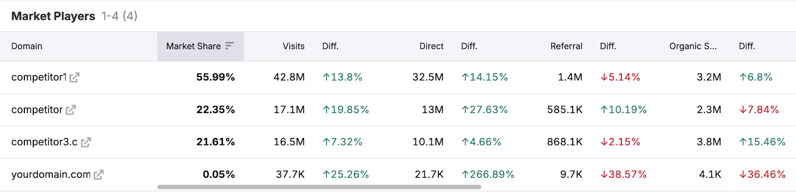Open the competitor domain link
796x196 pixels.
tap(37, 110)
